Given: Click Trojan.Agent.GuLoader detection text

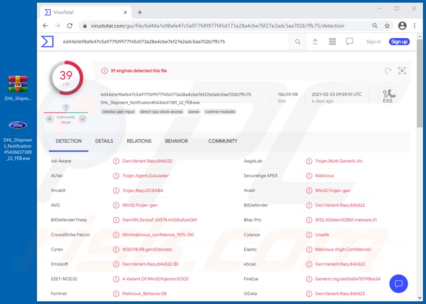Looking at the screenshot, I should pyautogui.click(x=146, y=176).
